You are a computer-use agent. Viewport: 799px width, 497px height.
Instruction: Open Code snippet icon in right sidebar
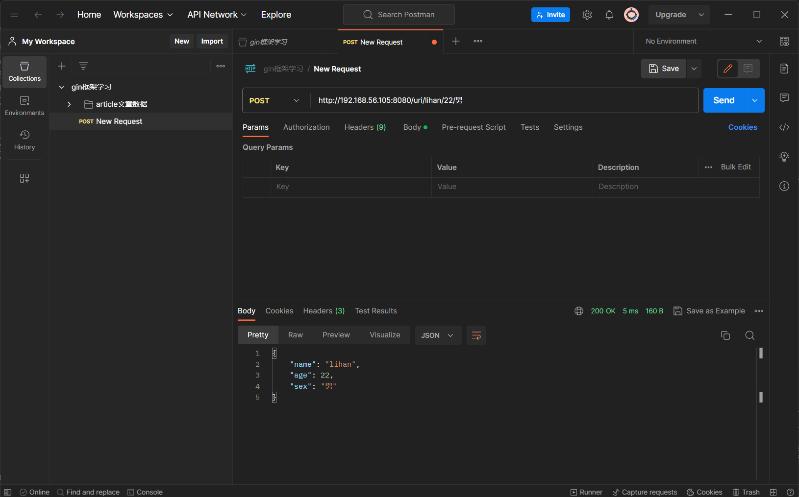(x=784, y=127)
